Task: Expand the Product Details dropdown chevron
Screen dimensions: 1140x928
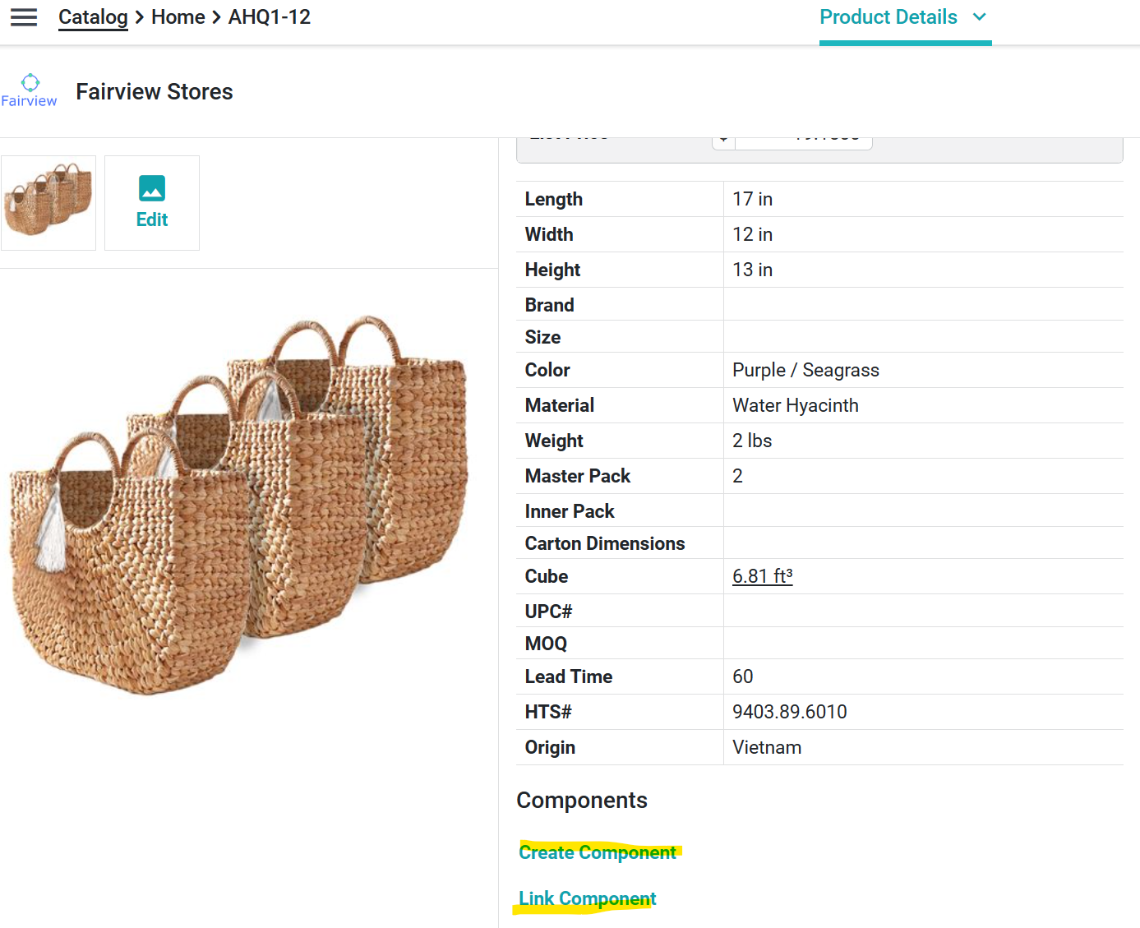Action: 979,17
